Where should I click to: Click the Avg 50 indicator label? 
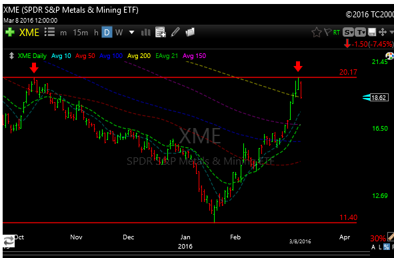pyautogui.click(x=85, y=56)
